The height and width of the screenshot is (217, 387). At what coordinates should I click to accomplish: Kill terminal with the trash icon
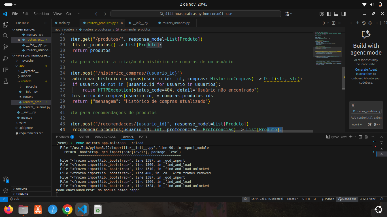[366, 137]
